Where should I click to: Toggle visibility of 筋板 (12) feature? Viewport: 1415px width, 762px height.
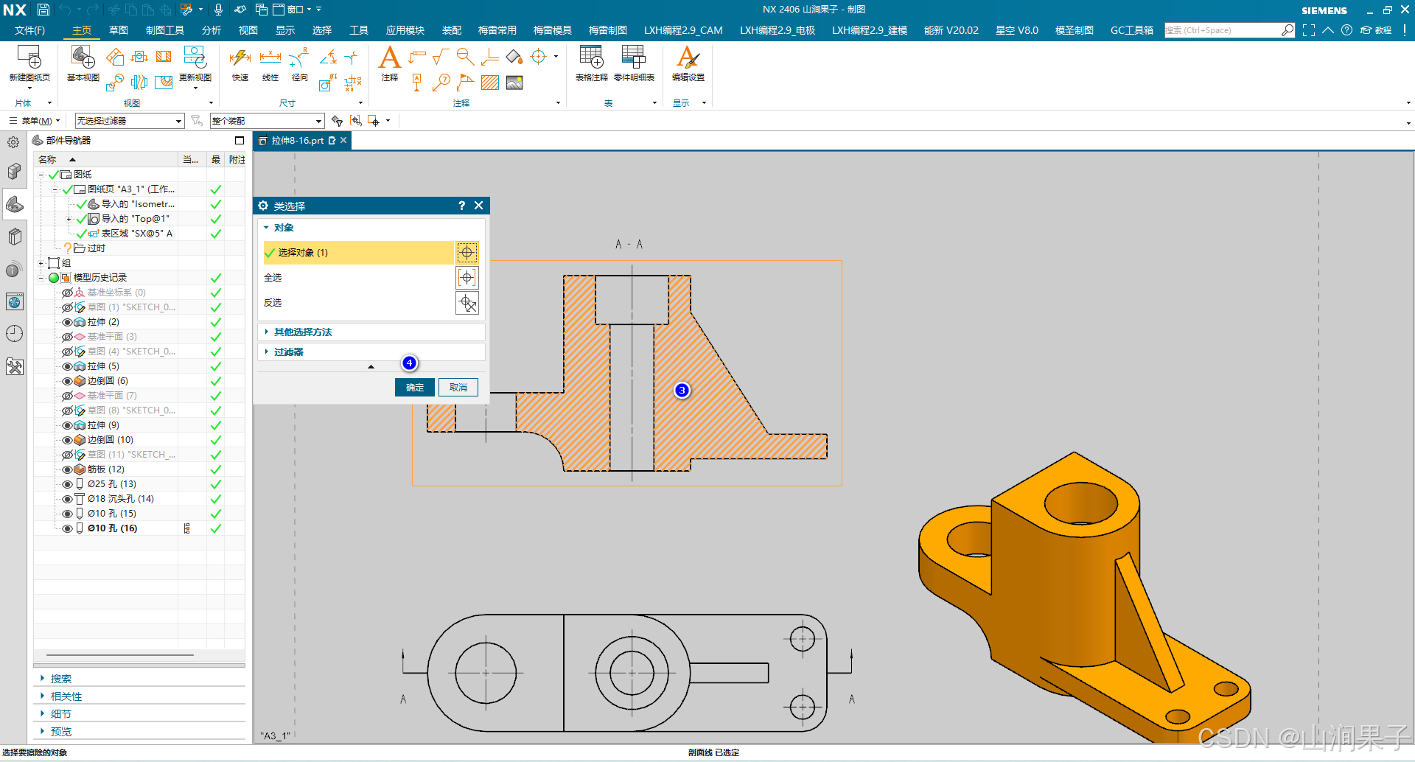[x=67, y=469]
